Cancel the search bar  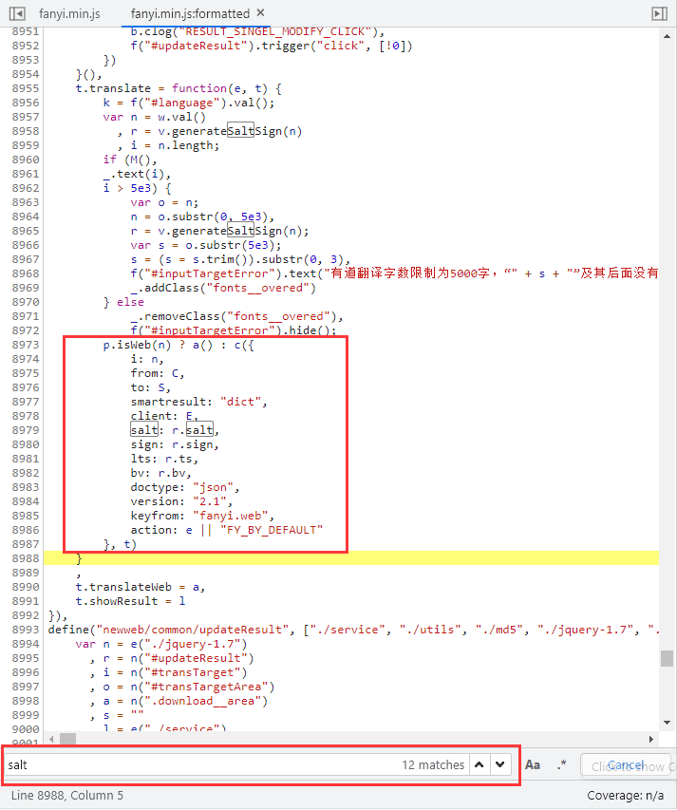(626, 764)
